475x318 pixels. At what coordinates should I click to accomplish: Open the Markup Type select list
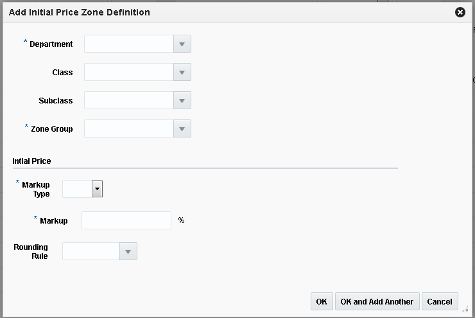(97, 188)
